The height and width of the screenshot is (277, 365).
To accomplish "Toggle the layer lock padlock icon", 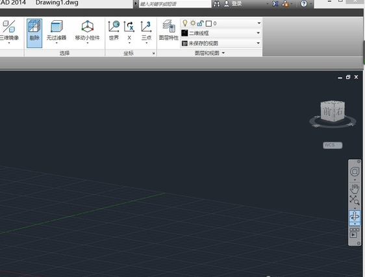I will (200, 23).
